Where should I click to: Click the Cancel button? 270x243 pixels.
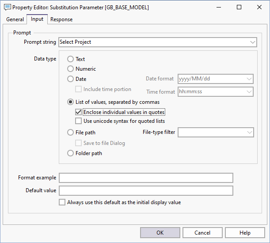[x=202, y=233]
